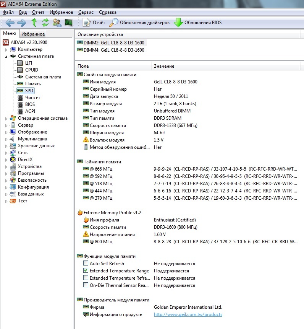The width and height of the screenshot is (304, 329).
Task: Open the geil.com.tw products link
Action: point(188,314)
